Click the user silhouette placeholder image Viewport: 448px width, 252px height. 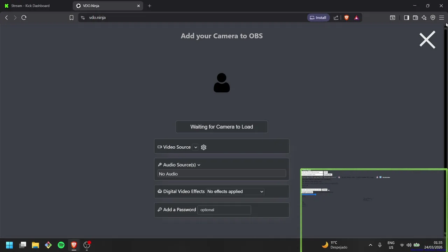click(222, 83)
